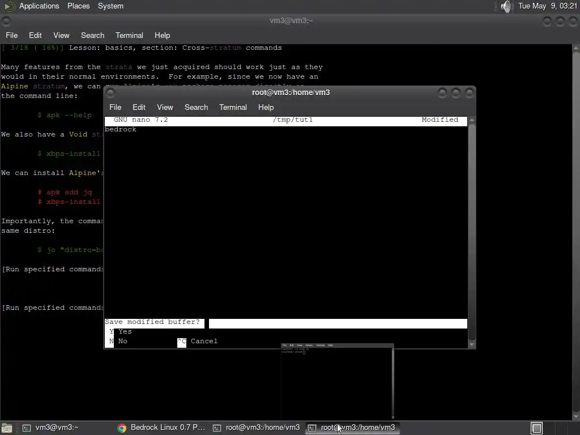Open Search menu in vm3@vm3 terminal
This screenshot has width=580, height=435.
pyautogui.click(x=92, y=36)
